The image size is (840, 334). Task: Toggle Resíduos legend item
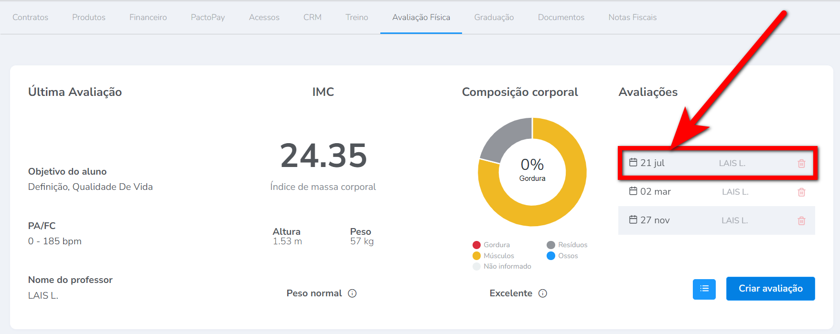coord(567,245)
